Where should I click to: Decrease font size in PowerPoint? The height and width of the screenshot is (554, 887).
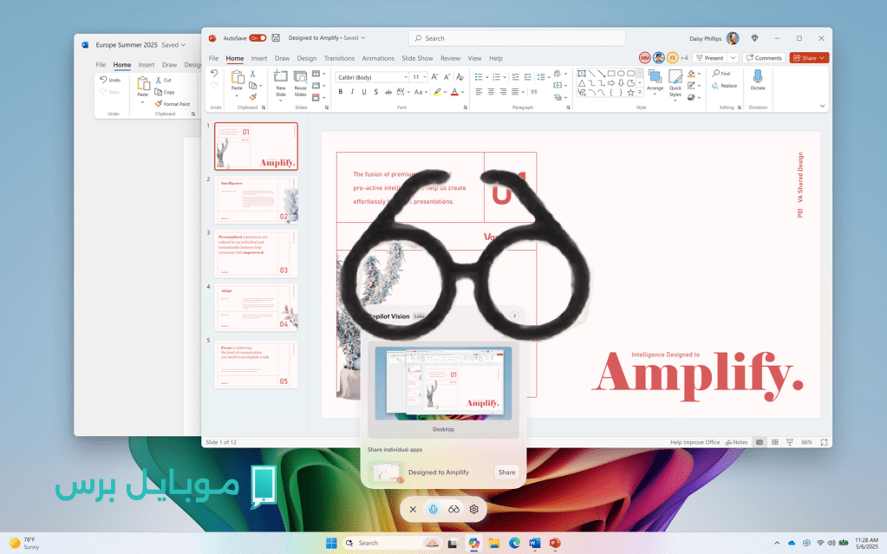[x=447, y=77]
